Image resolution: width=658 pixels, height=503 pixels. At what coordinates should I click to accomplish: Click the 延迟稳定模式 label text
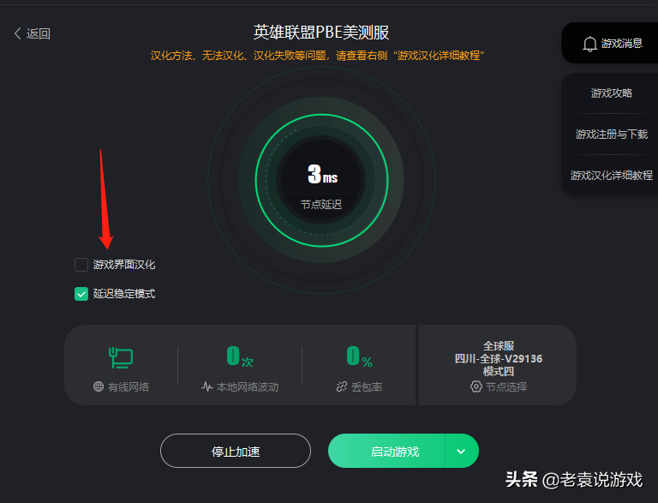point(124,294)
